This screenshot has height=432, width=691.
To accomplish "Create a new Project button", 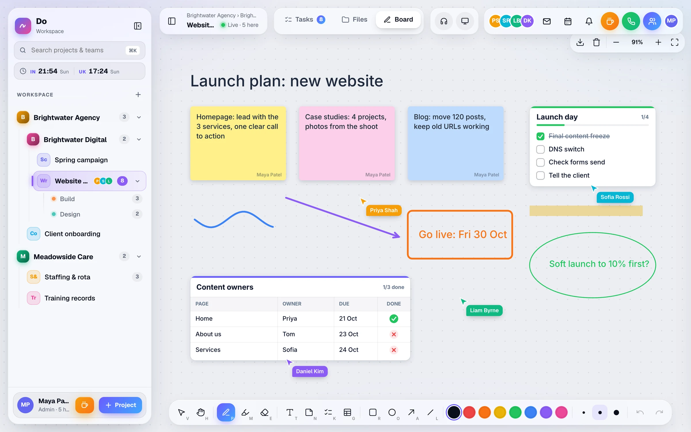I will click(120, 405).
